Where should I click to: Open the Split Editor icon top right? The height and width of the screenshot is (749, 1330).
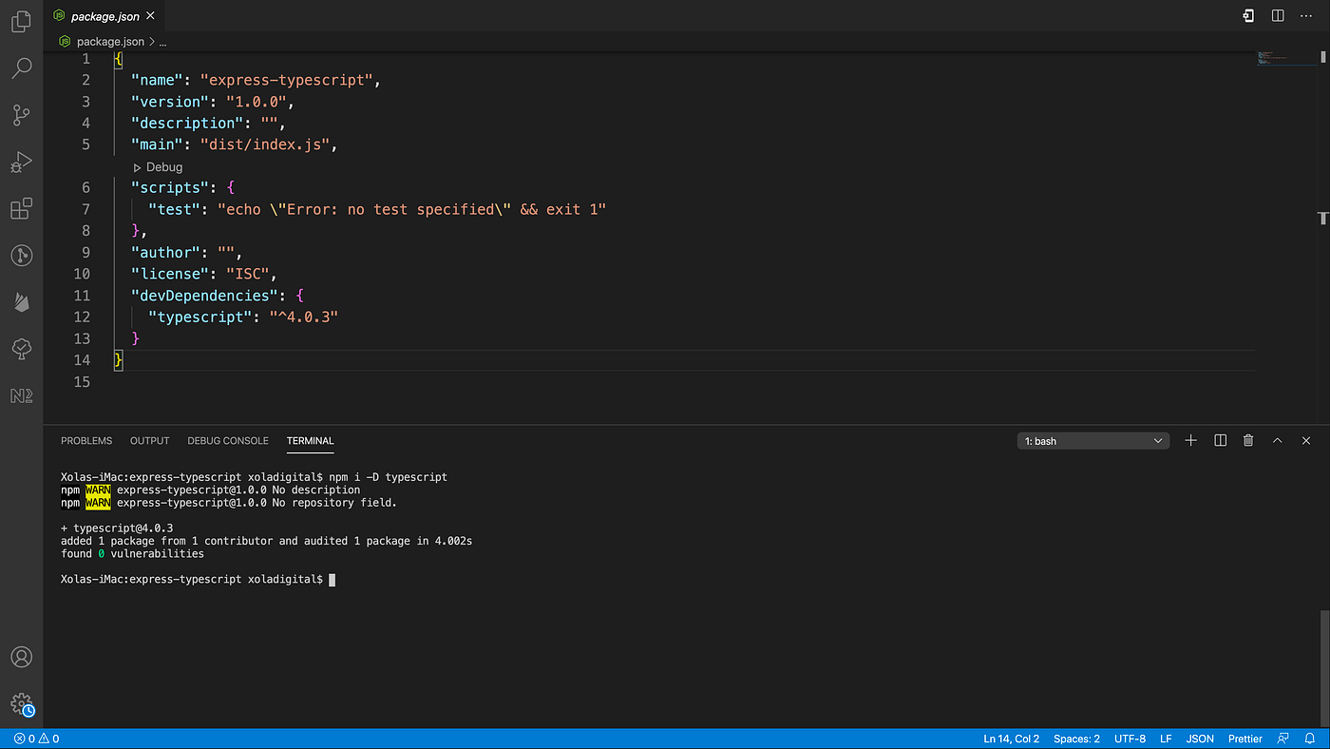pos(1276,15)
